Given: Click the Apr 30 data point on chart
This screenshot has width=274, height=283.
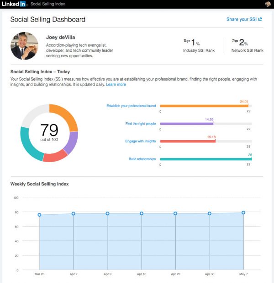Looking at the screenshot, I should (210, 213).
